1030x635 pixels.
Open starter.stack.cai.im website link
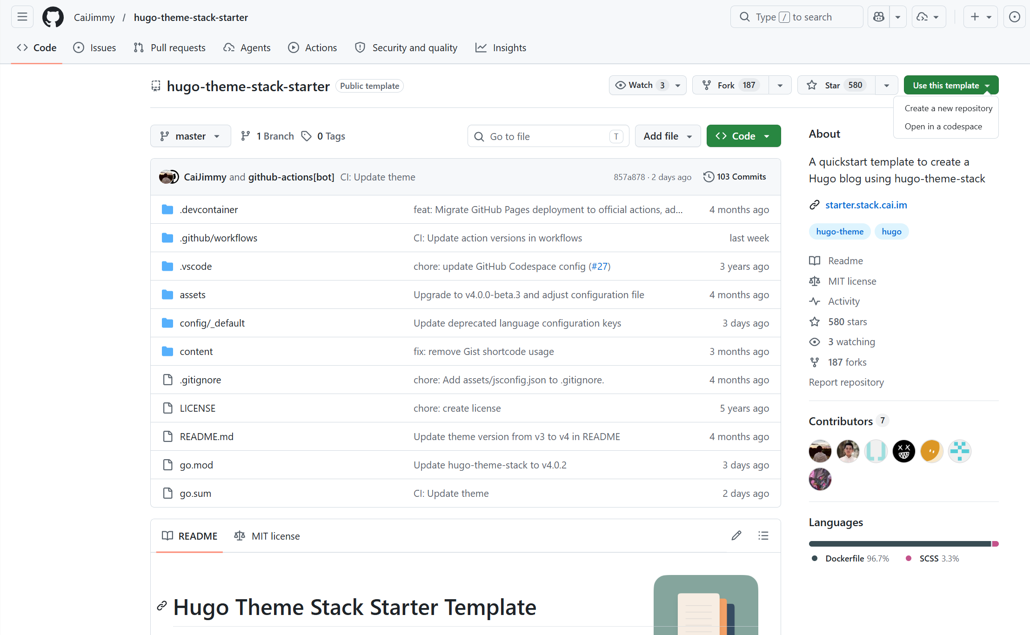(866, 205)
